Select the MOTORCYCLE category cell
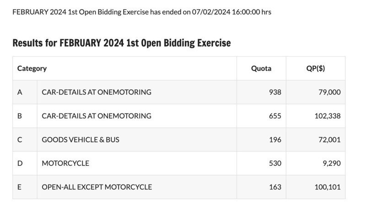 coord(65,163)
